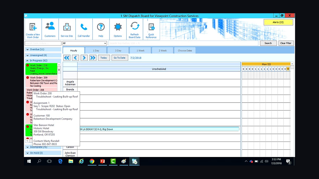319x179 pixels.
Task: Create a New Work Order
Action: [x=33, y=29]
